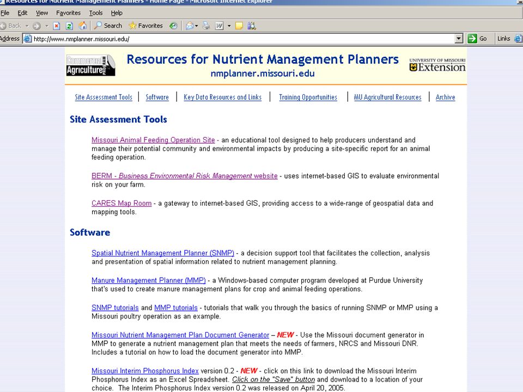The height and width of the screenshot is (392, 523).
Task: Click red NEW label beside Document Generator
Action: tap(285, 335)
